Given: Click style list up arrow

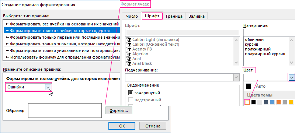Looking at the screenshot, I should pyautogui.click(x=292, y=40).
